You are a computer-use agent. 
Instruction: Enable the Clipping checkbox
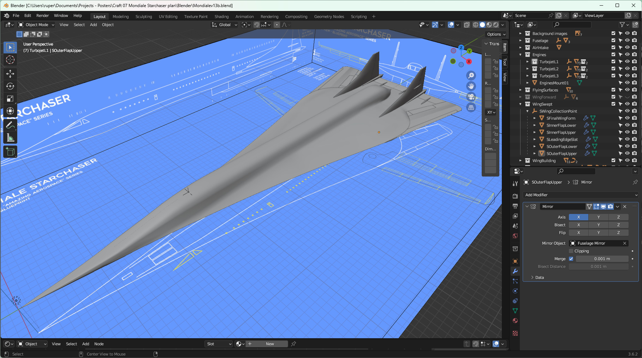coord(571,251)
